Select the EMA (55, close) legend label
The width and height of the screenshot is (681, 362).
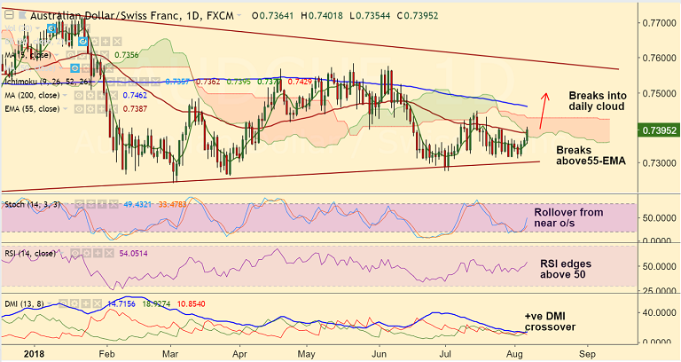pyautogui.click(x=32, y=108)
